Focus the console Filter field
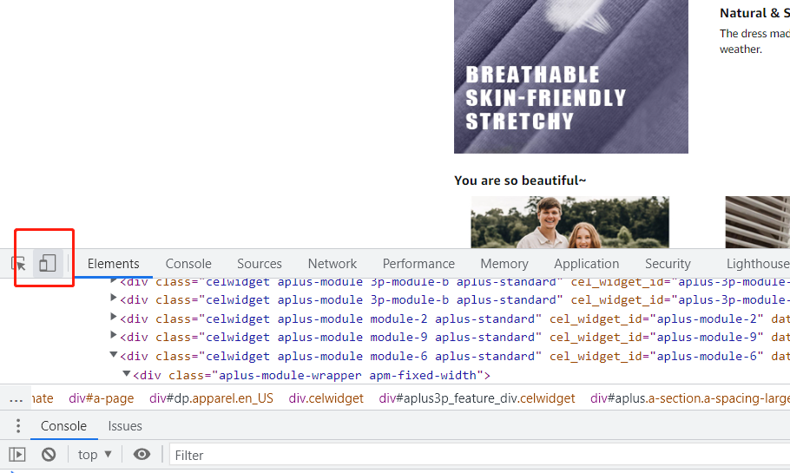This screenshot has width=790, height=473. 477,455
